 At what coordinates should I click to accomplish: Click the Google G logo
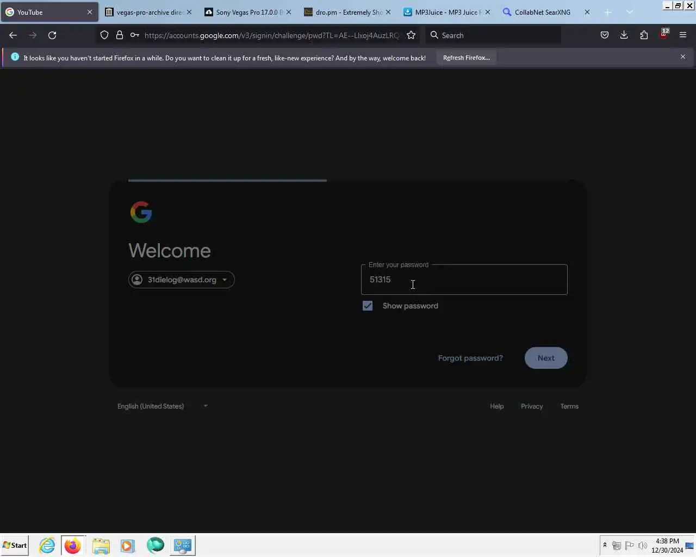click(141, 212)
